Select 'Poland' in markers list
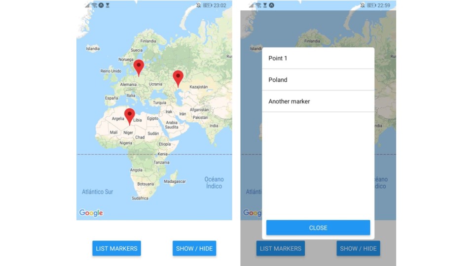Image resolution: width=473 pixels, height=266 pixels. click(318, 80)
